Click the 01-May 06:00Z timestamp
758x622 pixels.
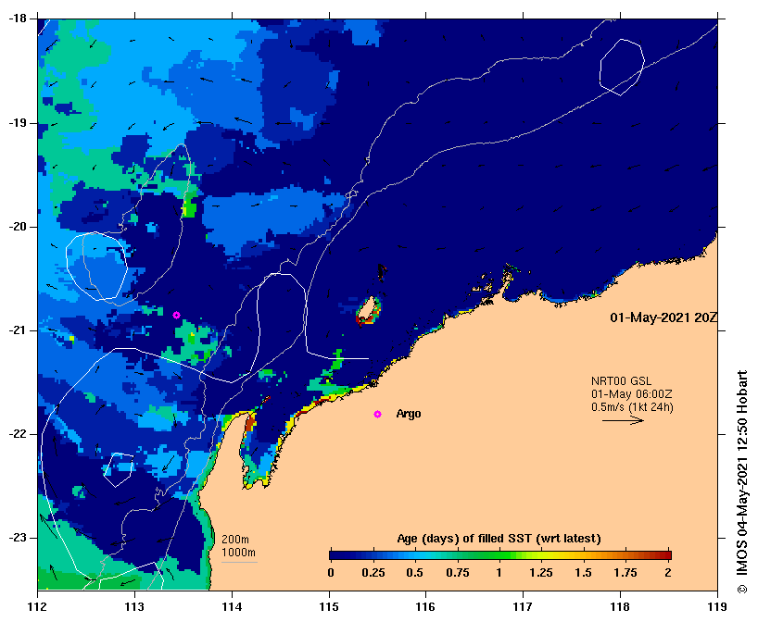point(631,394)
